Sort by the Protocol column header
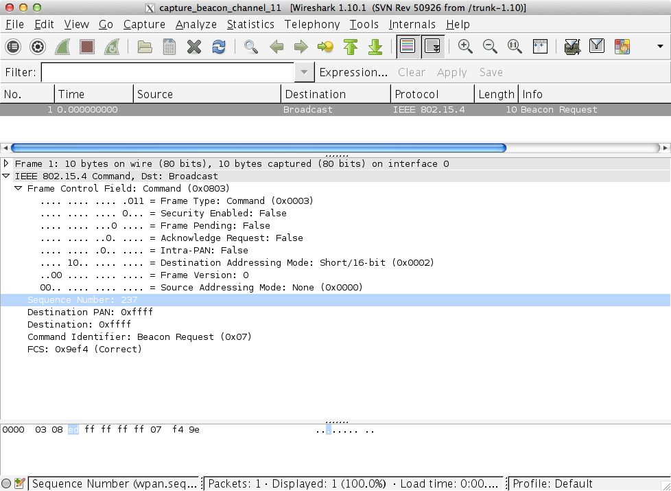The height and width of the screenshot is (491, 671). (433, 94)
